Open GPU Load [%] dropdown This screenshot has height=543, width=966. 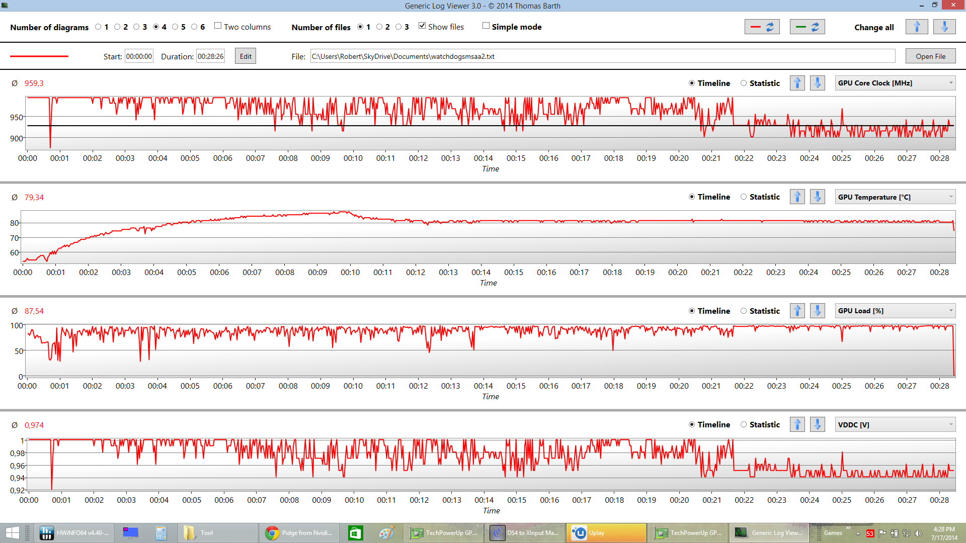point(895,311)
